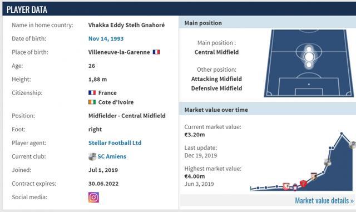
Task: Click the French flag beside Villeneuve-la-Garenne
Action: click(x=156, y=52)
